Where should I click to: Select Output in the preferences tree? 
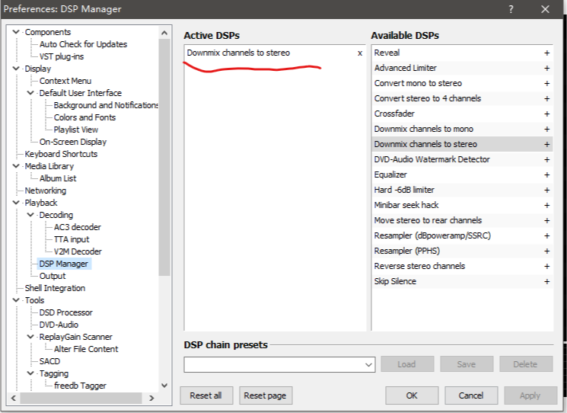click(53, 276)
